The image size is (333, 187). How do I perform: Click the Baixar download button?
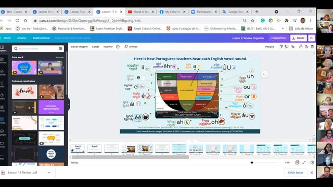pyautogui.click(x=298, y=38)
